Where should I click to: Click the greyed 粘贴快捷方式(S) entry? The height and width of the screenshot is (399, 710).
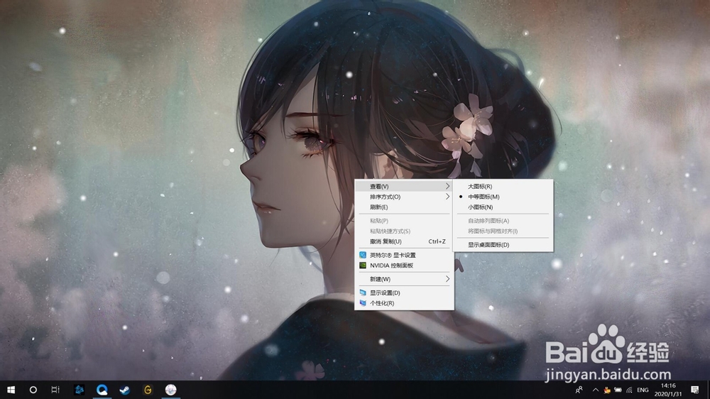coord(404,231)
